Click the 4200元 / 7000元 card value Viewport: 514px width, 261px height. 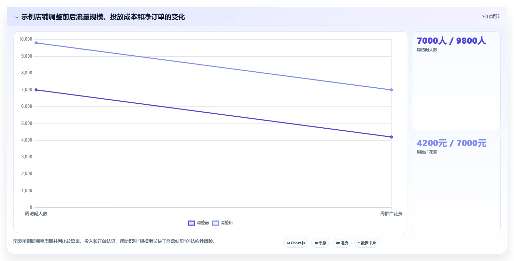tap(452, 143)
